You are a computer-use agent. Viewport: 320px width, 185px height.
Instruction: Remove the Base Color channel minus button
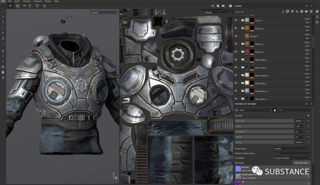pos(308,121)
